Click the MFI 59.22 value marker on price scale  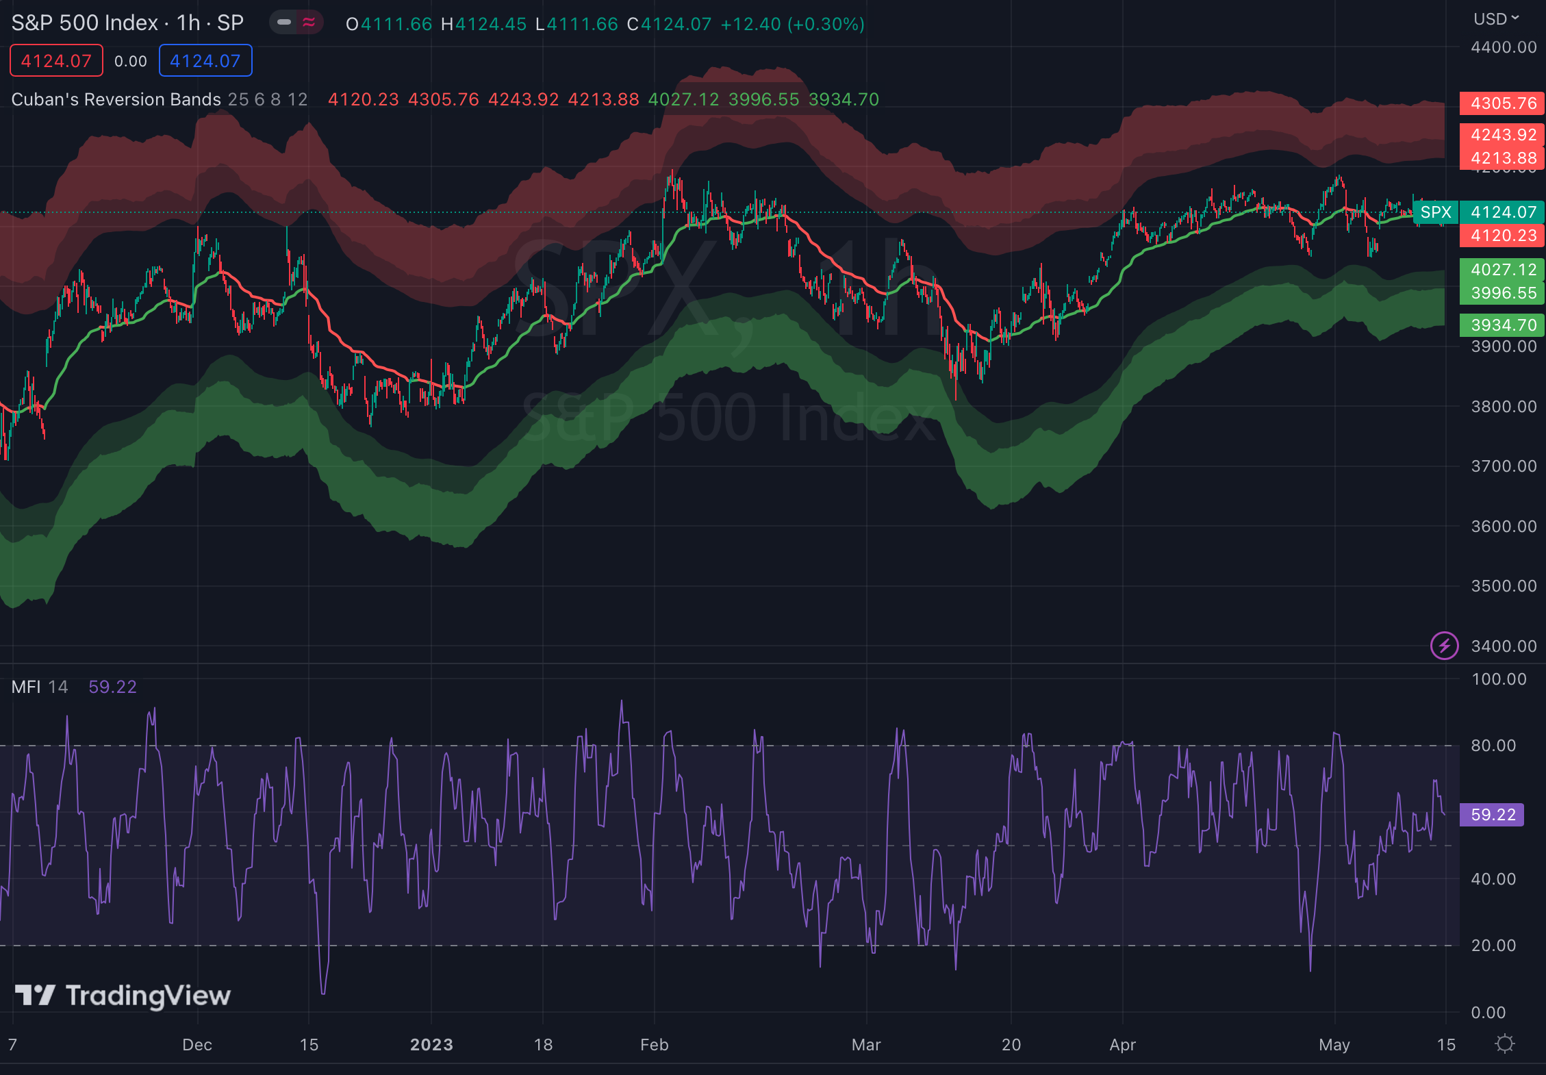(x=1491, y=814)
